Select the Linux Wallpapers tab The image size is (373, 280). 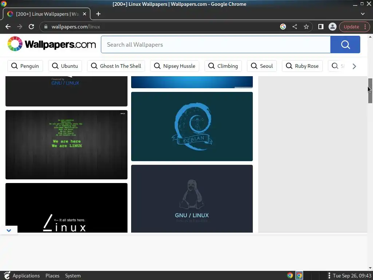click(47, 14)
